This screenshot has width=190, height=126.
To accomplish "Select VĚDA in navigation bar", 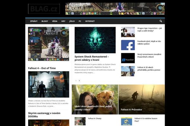I will click(55, 21).
